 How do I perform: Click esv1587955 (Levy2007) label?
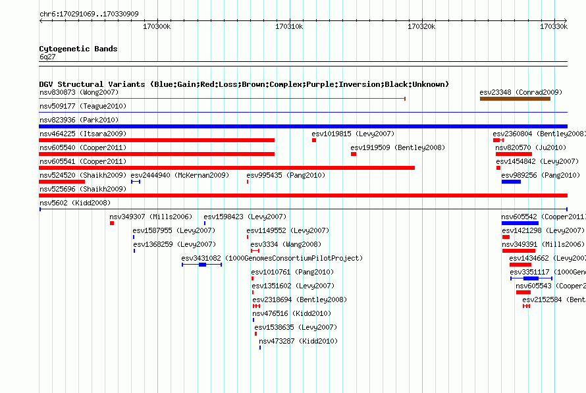[174, 230]
